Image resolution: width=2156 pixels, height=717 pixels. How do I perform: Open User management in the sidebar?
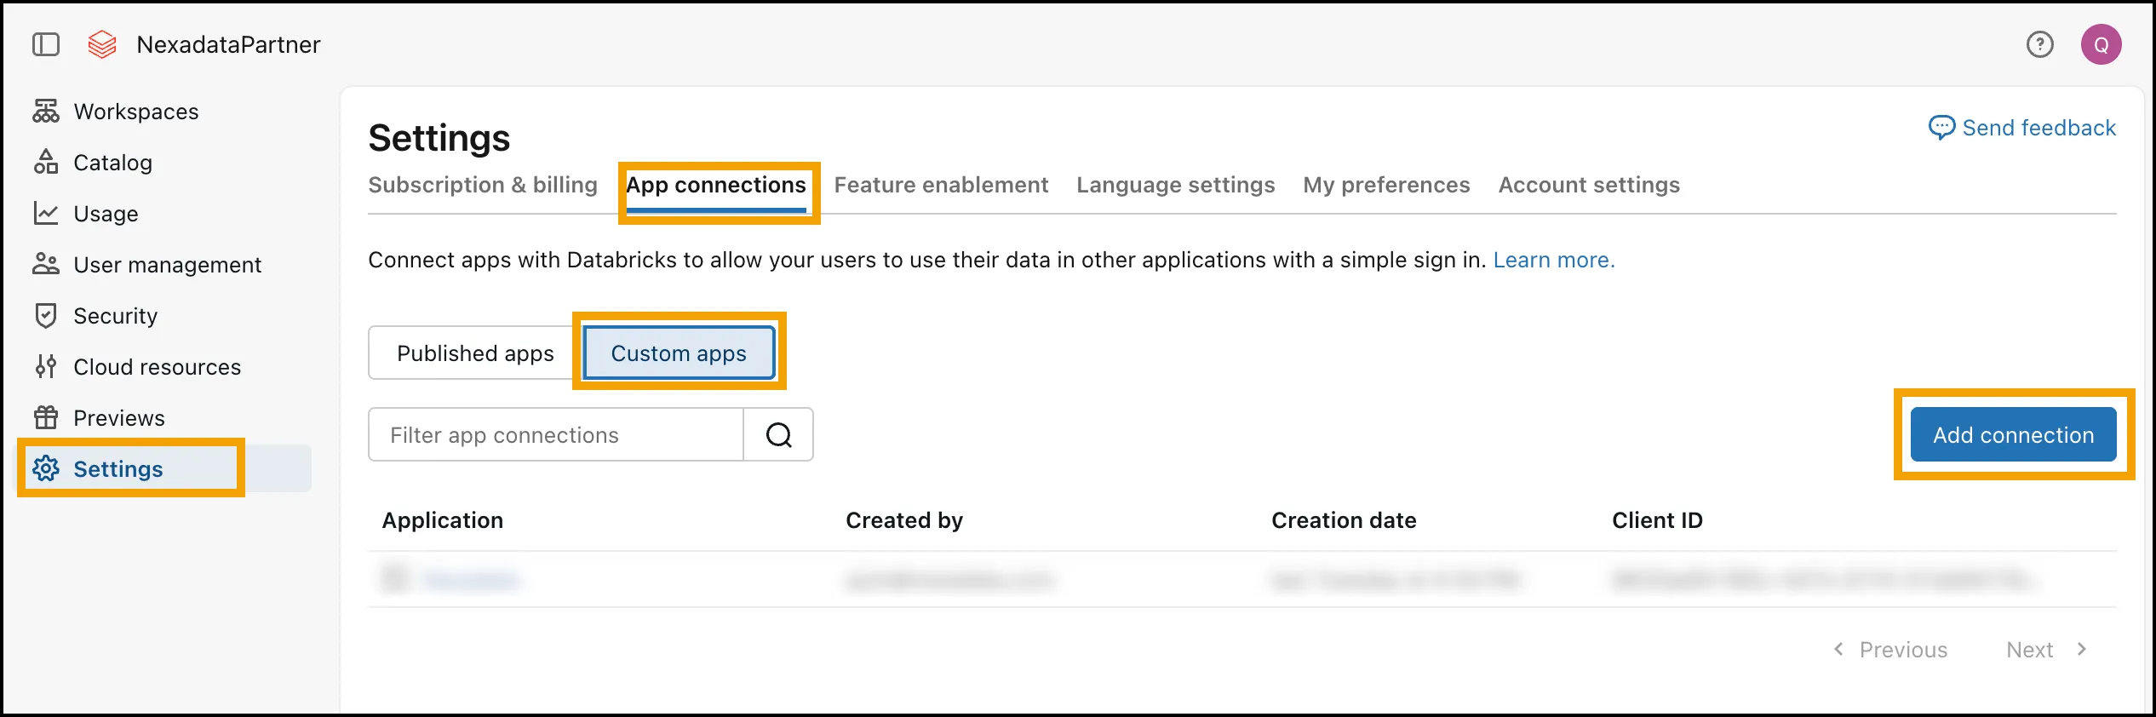pos(168,265)
